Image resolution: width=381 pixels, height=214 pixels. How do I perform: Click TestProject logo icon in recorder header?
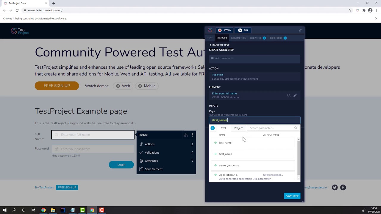pos(210,30)
